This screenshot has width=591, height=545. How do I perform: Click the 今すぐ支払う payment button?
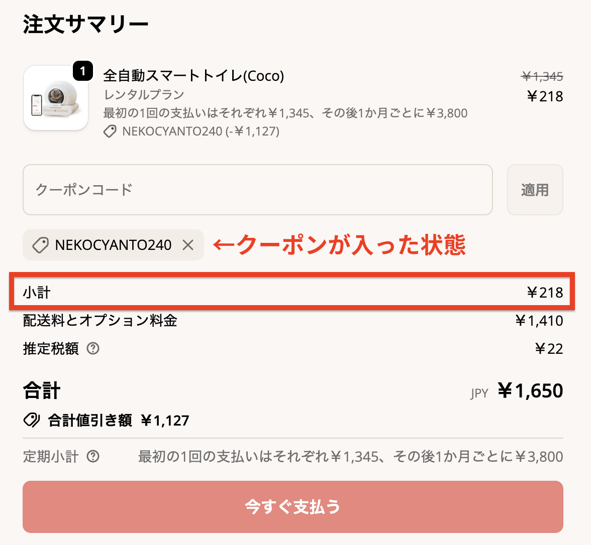292,507
